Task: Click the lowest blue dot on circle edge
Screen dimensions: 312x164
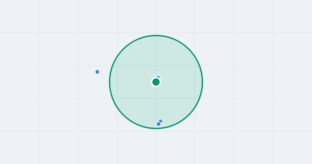Action: 159,124
